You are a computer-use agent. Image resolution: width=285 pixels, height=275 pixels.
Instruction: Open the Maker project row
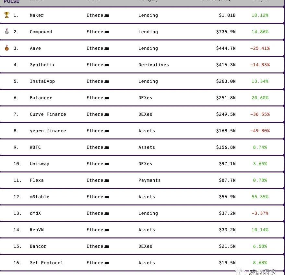click(142, 15)
